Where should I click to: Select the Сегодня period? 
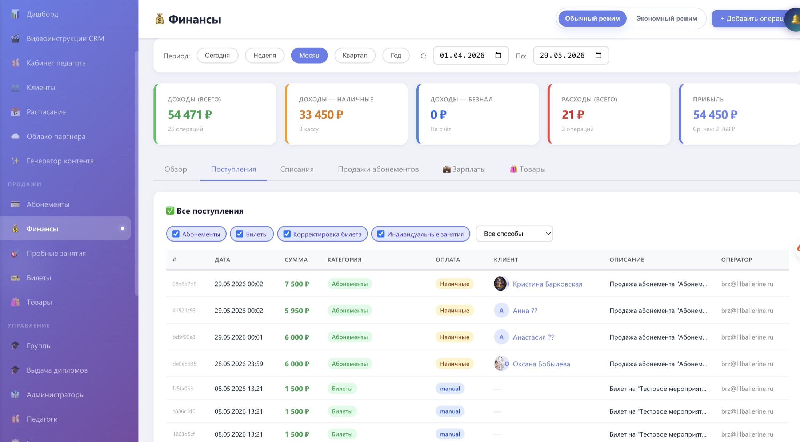(x=217, y=56)
